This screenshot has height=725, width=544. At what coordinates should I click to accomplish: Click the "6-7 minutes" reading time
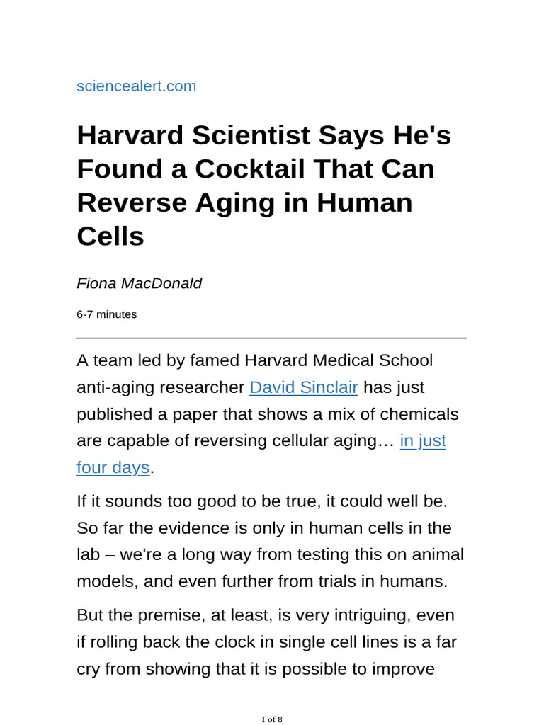(106, 314)
